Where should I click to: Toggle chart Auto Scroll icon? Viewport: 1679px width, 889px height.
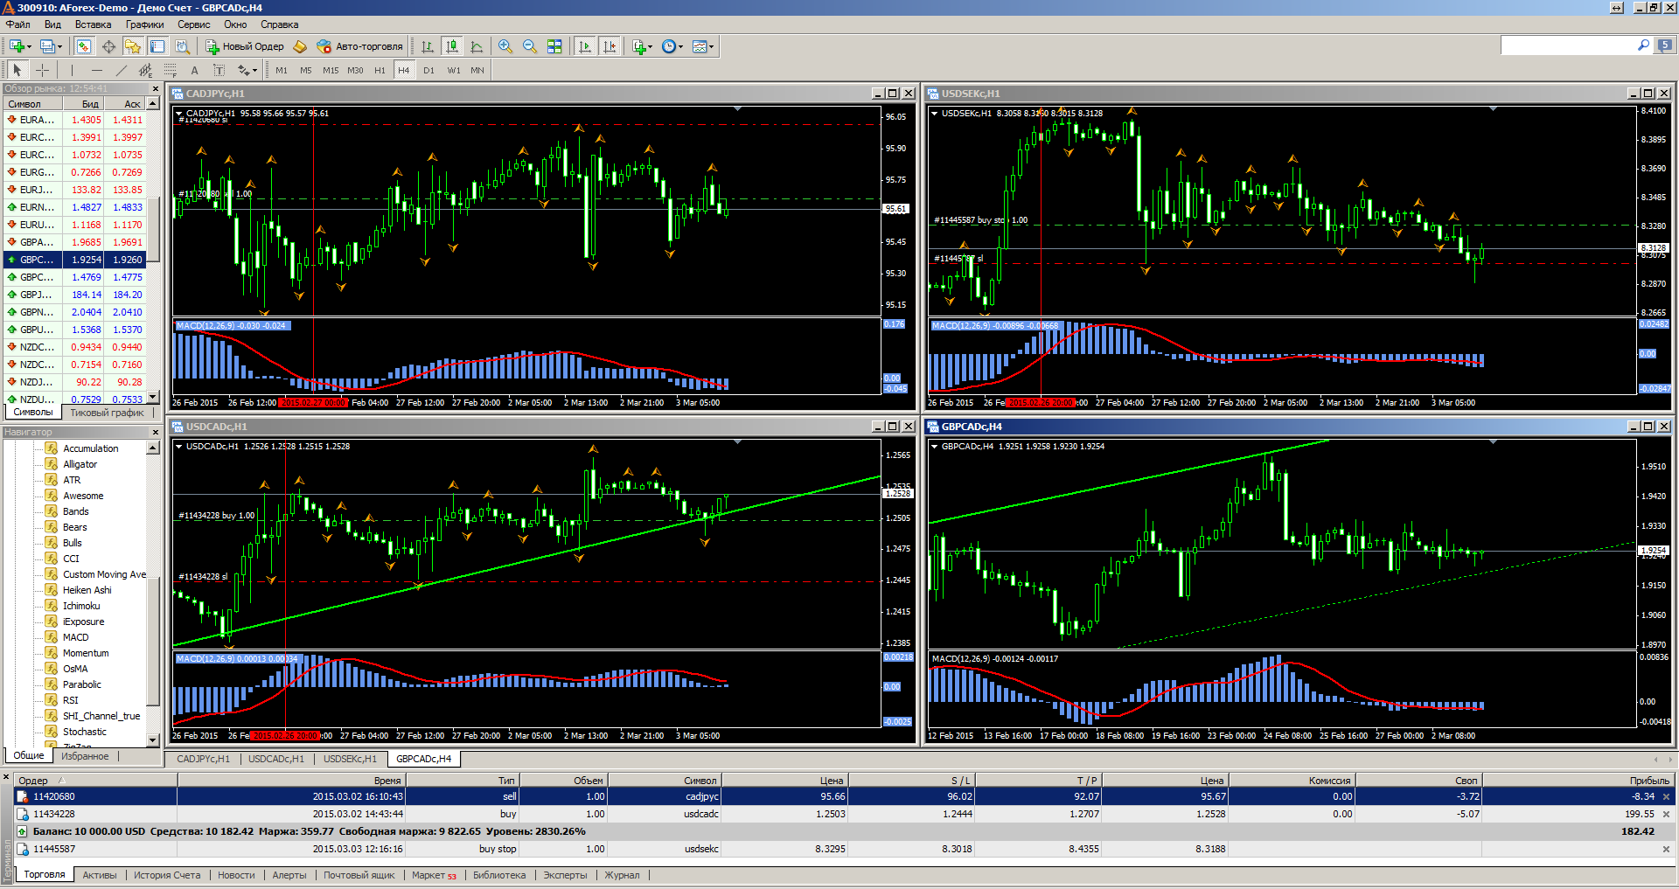tap(585, 46)
